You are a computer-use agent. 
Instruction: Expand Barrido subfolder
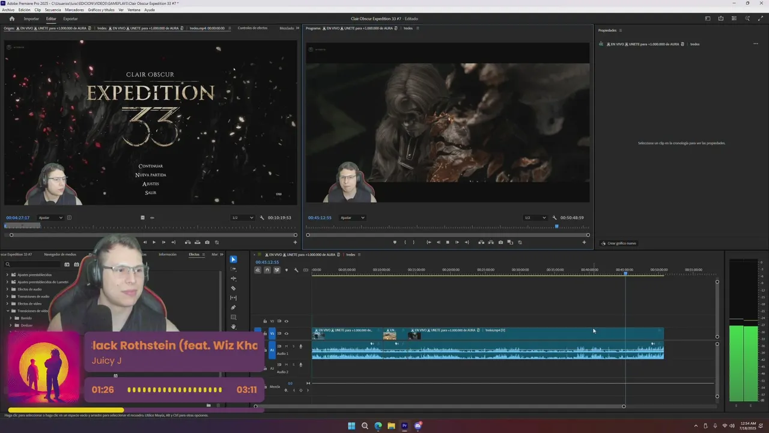click(x=11, y=318)
